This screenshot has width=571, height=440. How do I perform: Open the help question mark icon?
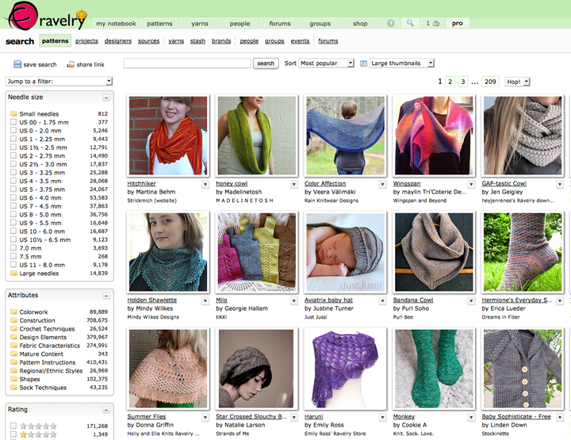click(x=390, y=24)
